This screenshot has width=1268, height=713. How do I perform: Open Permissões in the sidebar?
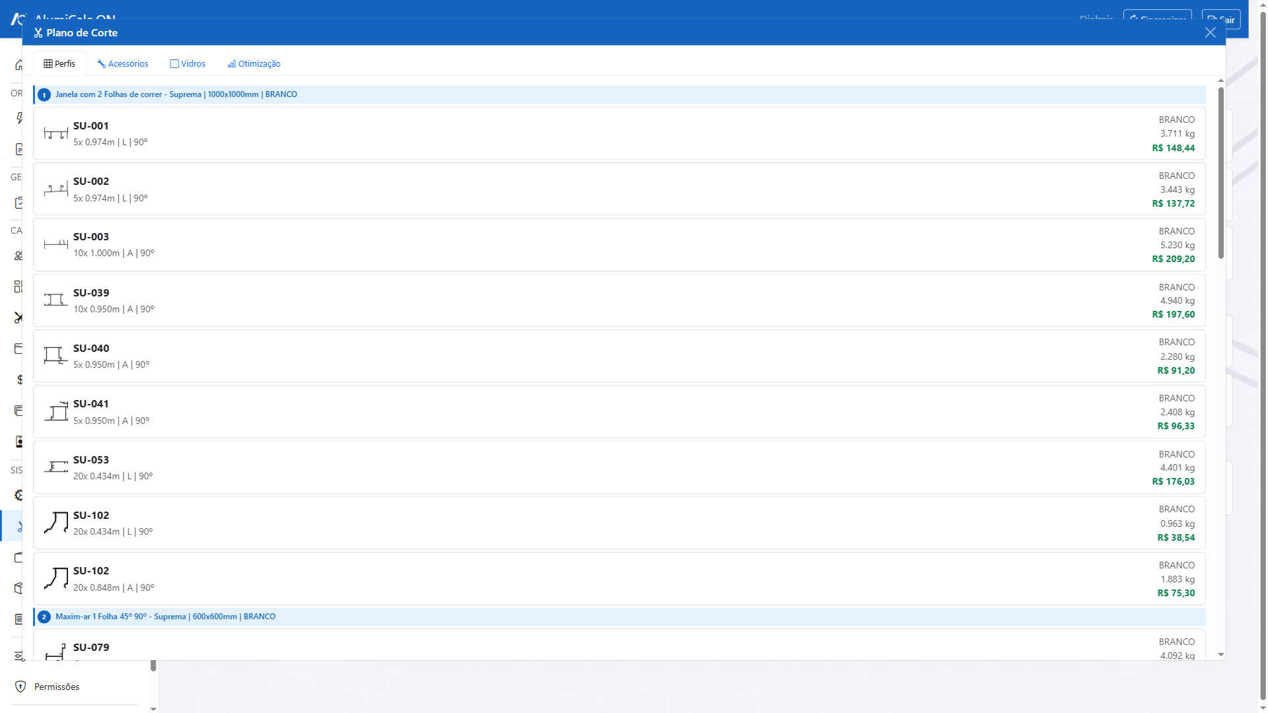pos(57,687)
